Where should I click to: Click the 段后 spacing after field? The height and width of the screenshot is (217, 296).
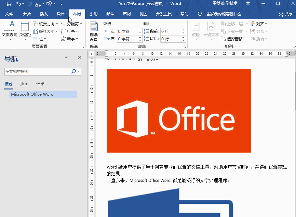coord(171,39)
